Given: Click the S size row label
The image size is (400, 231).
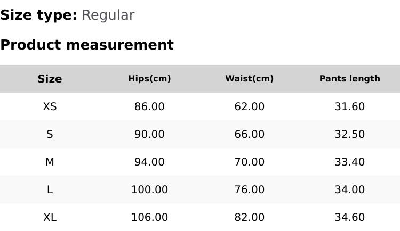Looking at the screenshot, I should 50,135.
